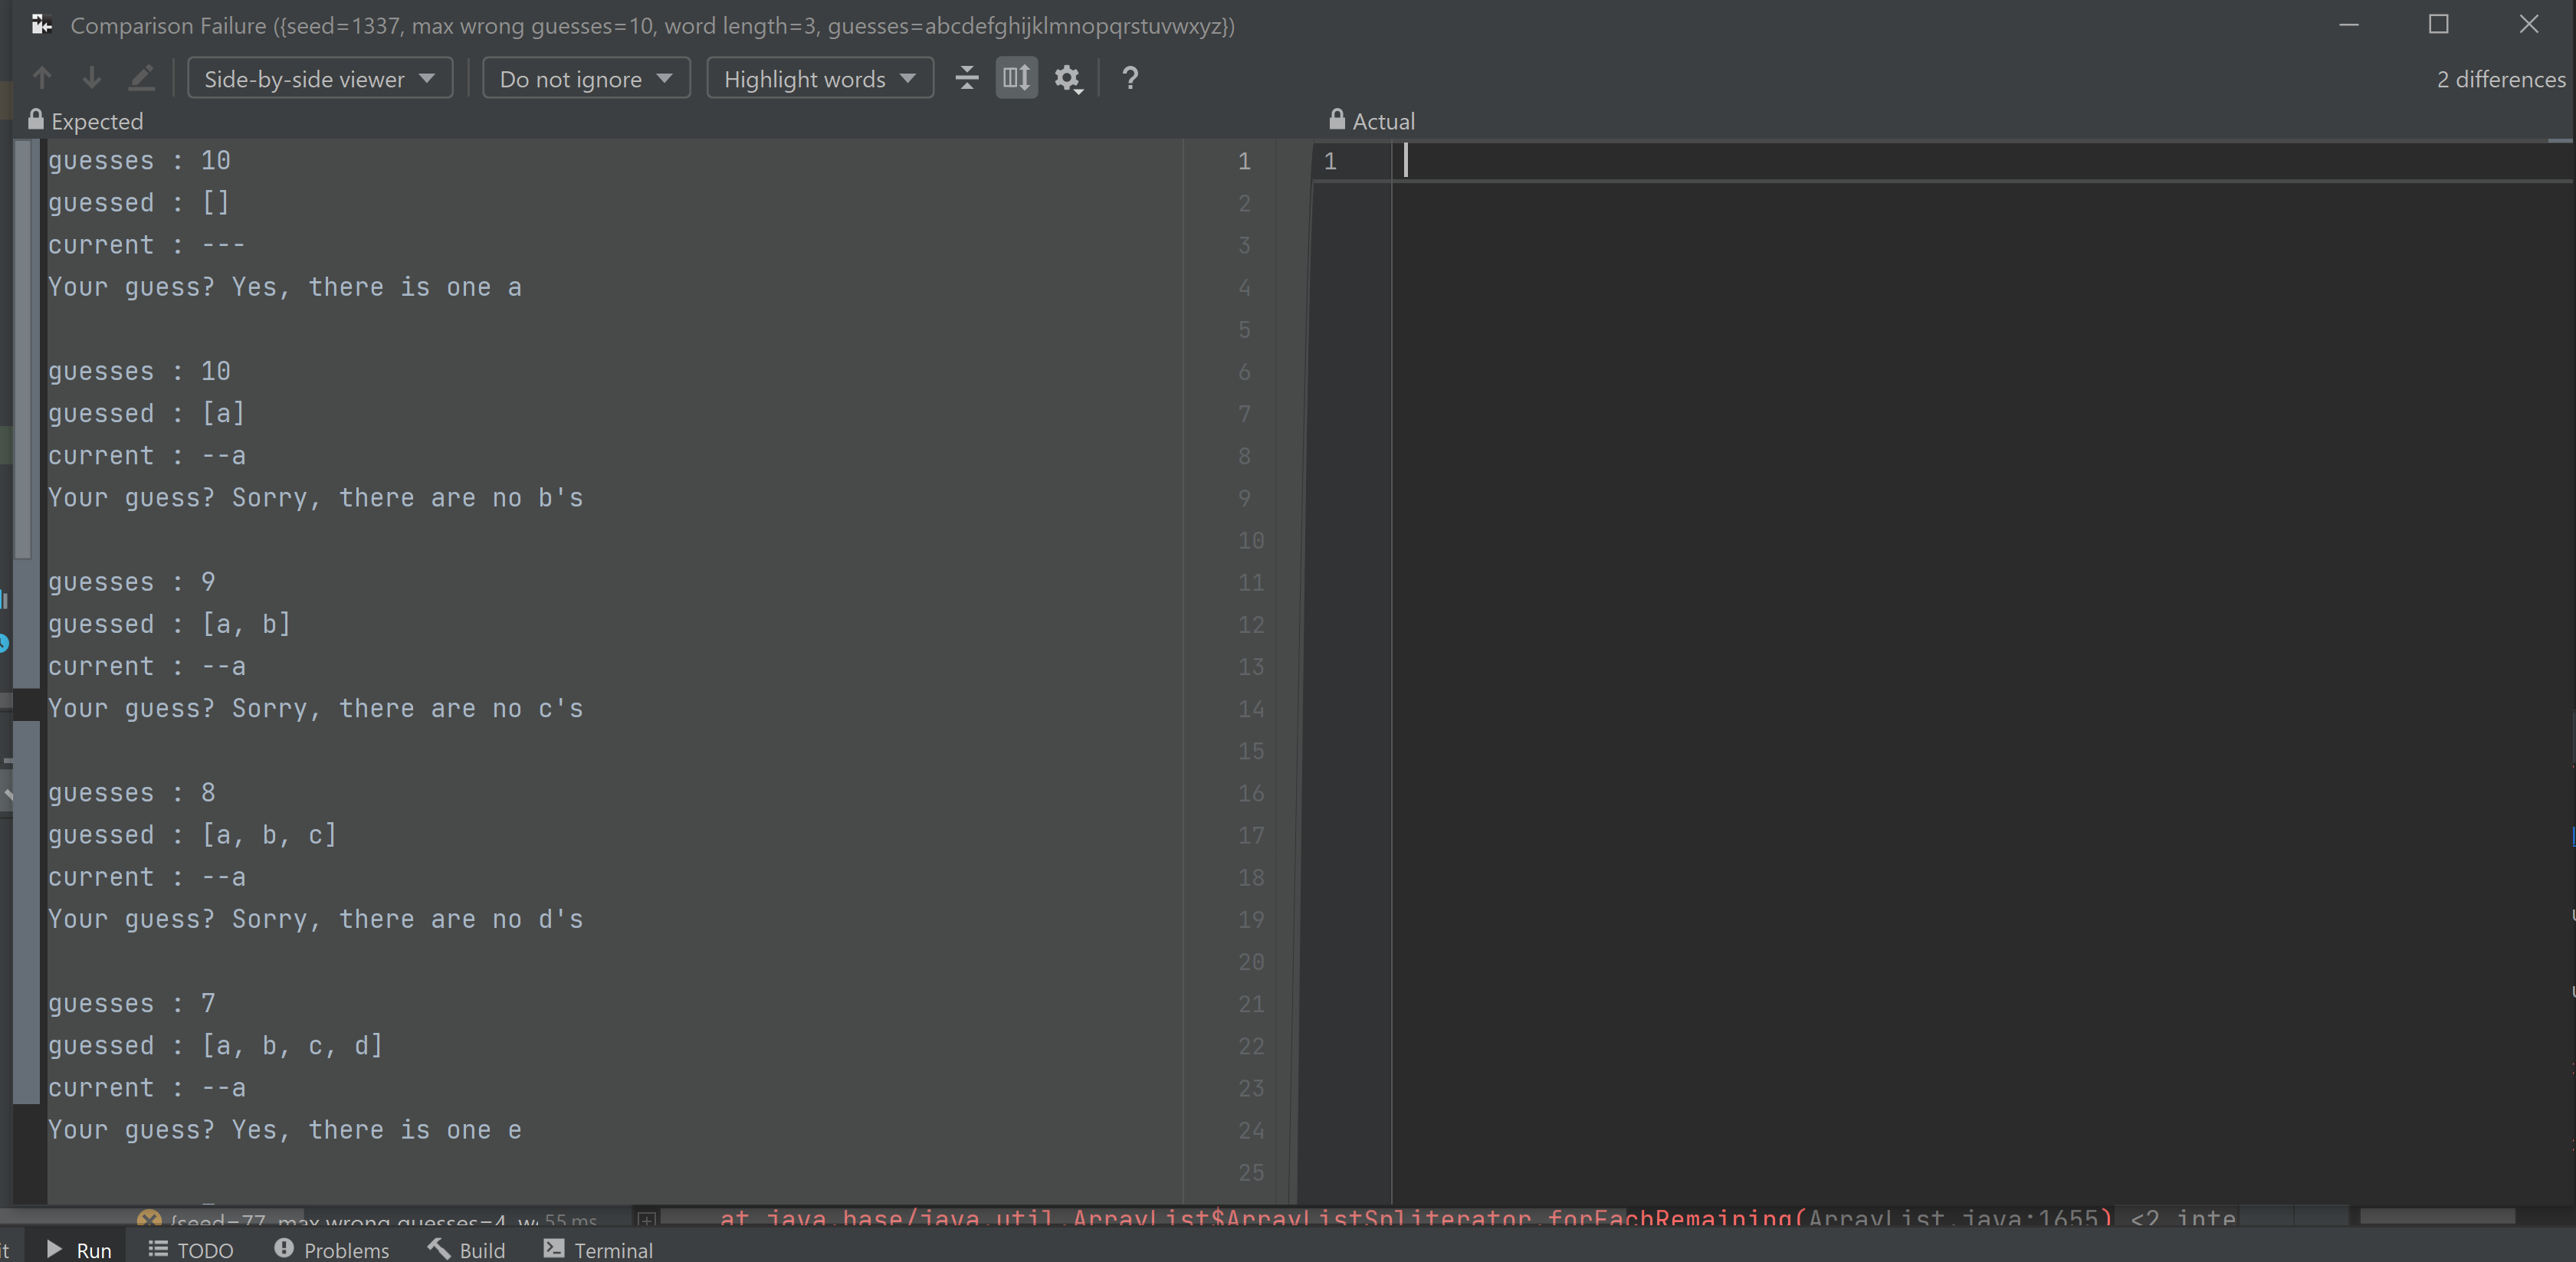Open the Side-by-side viewer dropdown
Viewport: 2576px width, 1262px height.
(320, 78)
